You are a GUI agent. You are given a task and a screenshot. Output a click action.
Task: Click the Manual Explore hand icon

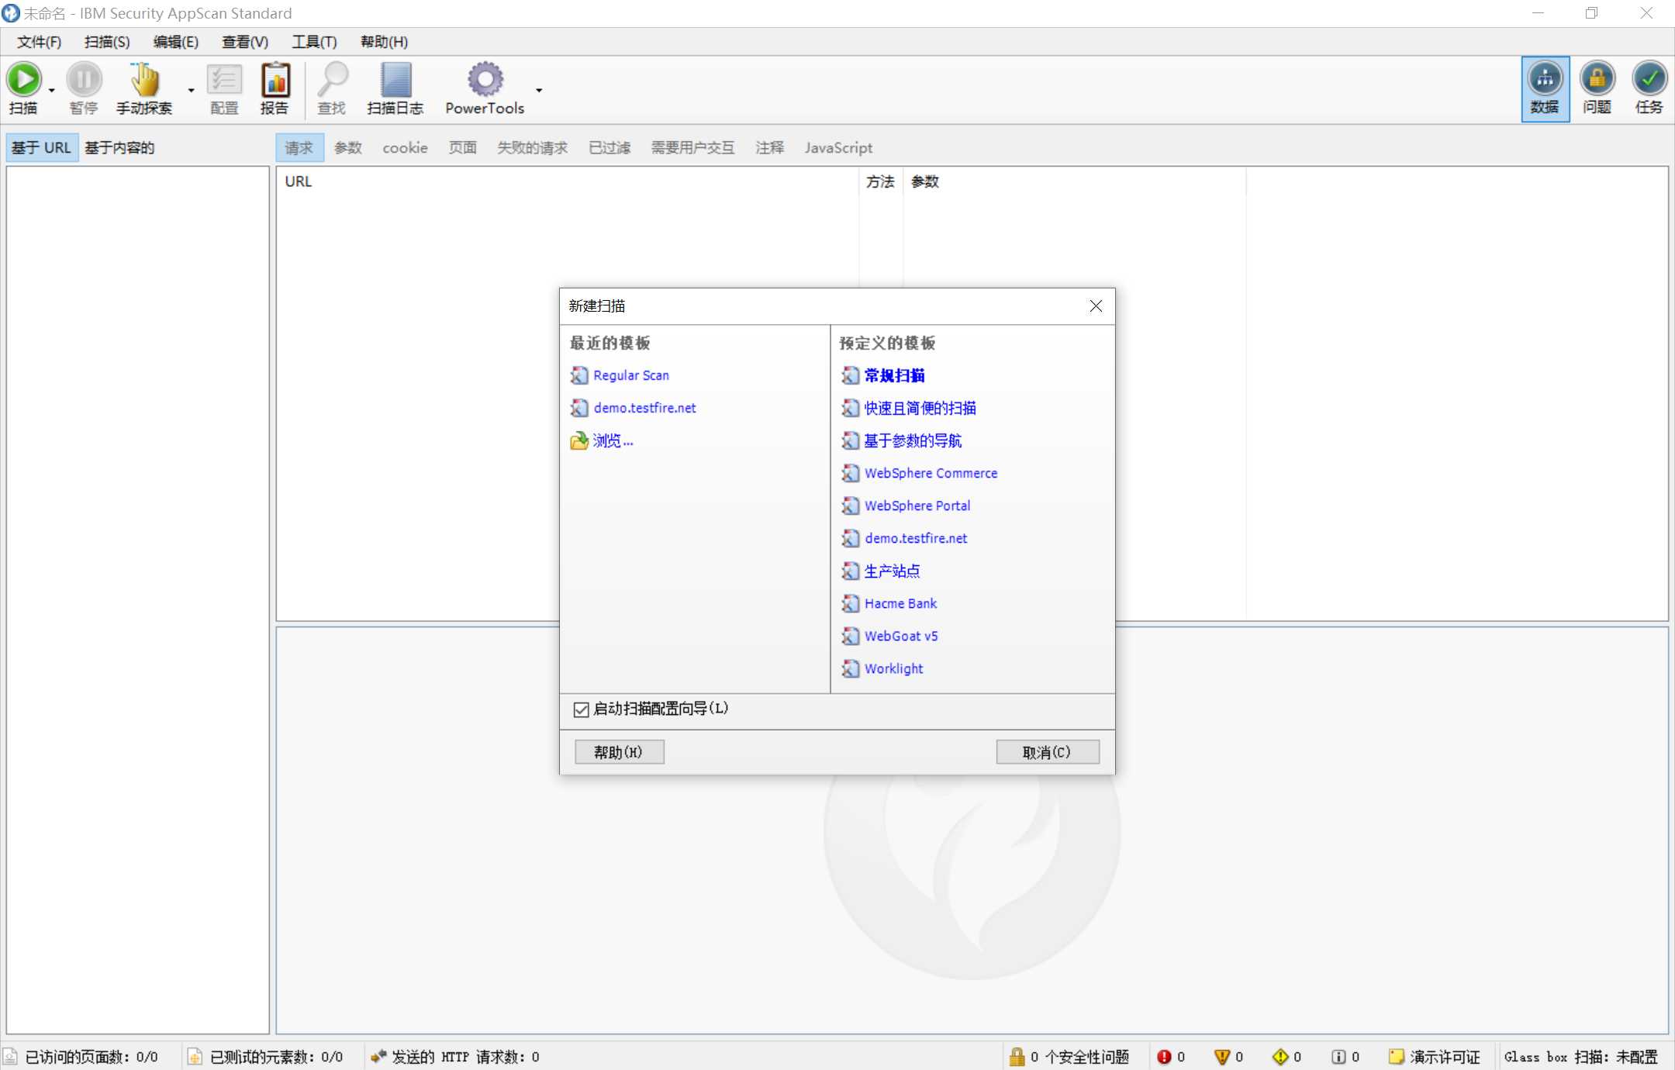[144, 79]
